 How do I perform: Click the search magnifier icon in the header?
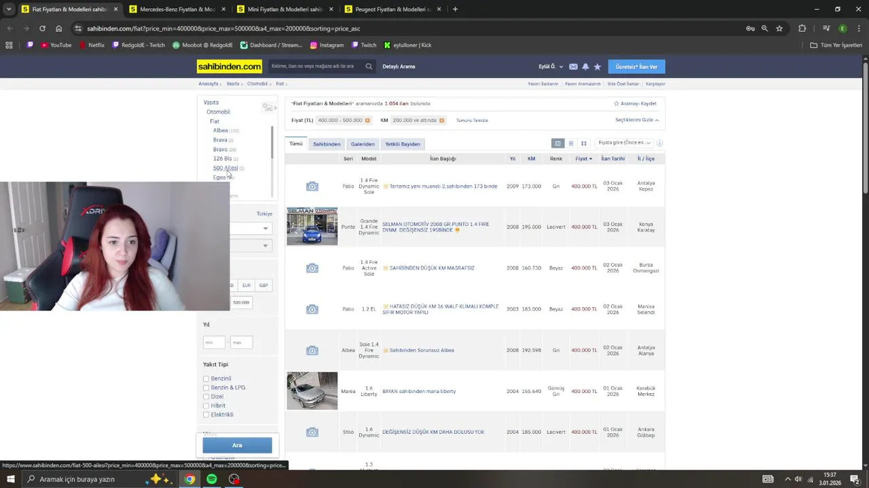tap(369, 66)
